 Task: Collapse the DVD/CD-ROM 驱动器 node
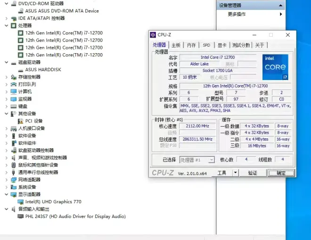click(x=7, y=4)
